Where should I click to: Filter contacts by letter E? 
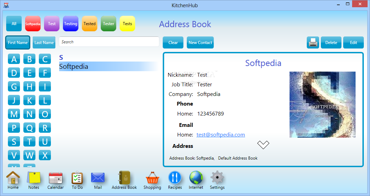29,73
